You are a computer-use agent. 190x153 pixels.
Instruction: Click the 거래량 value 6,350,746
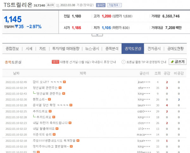click(171, 16)
